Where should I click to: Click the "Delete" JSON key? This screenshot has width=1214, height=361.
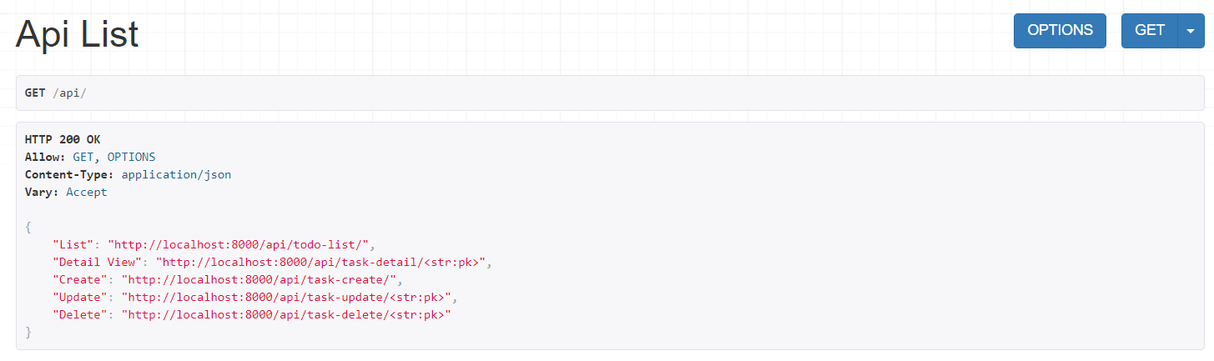pyautogui.click(x=79, y=314)
